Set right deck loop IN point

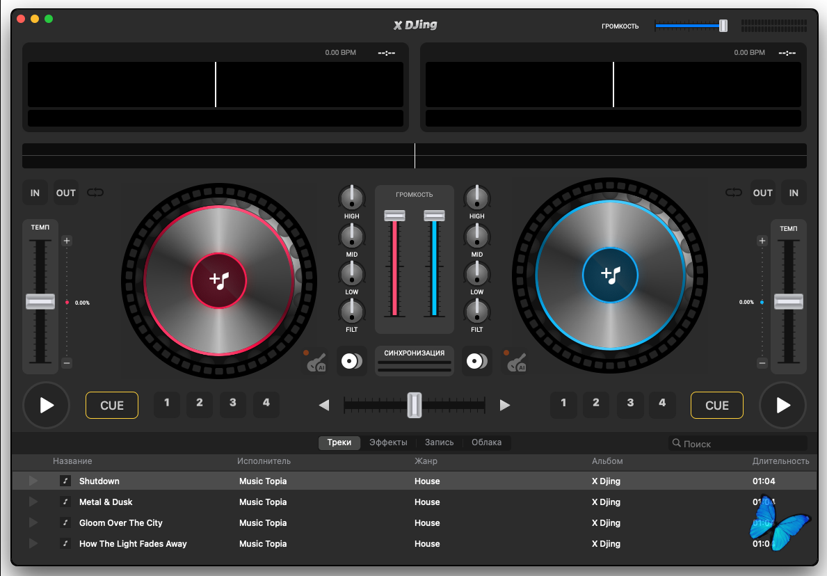794,193
